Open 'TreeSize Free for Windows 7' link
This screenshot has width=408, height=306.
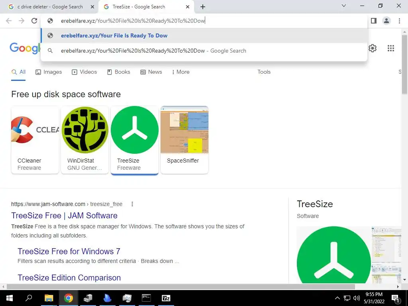(x=69, y=251)
